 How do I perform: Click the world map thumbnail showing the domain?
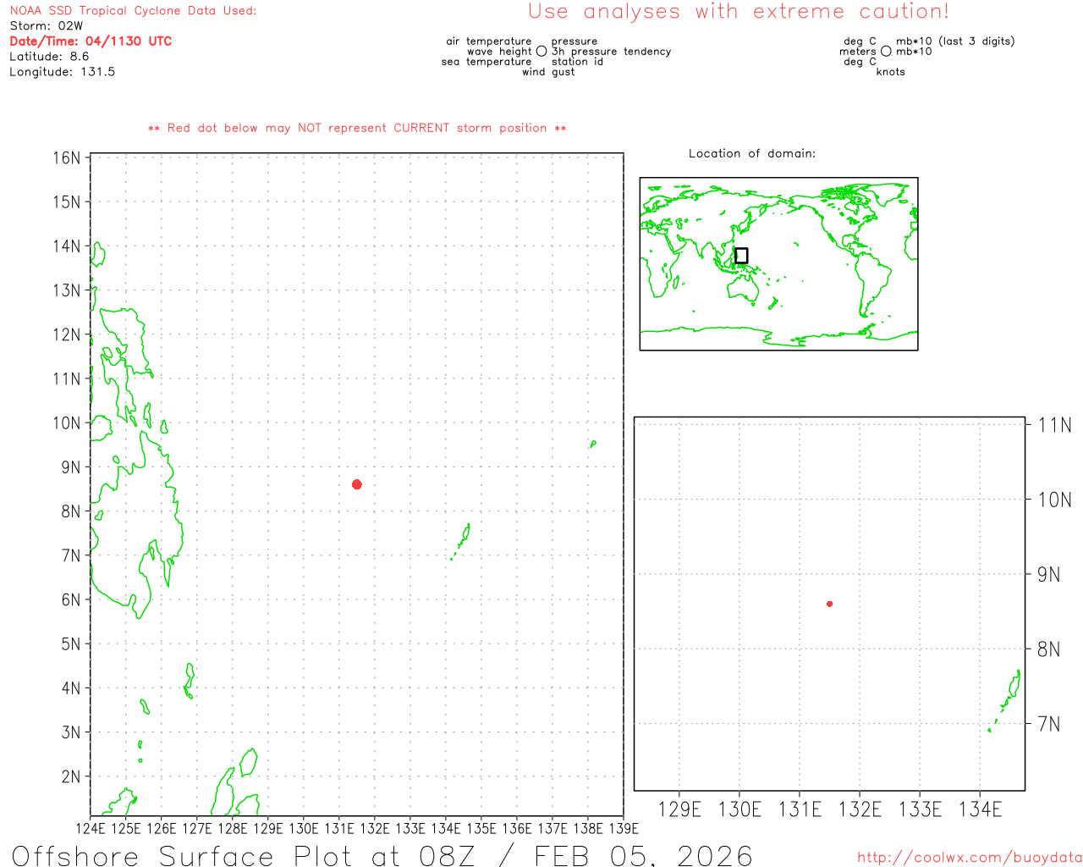coord(778,263)
